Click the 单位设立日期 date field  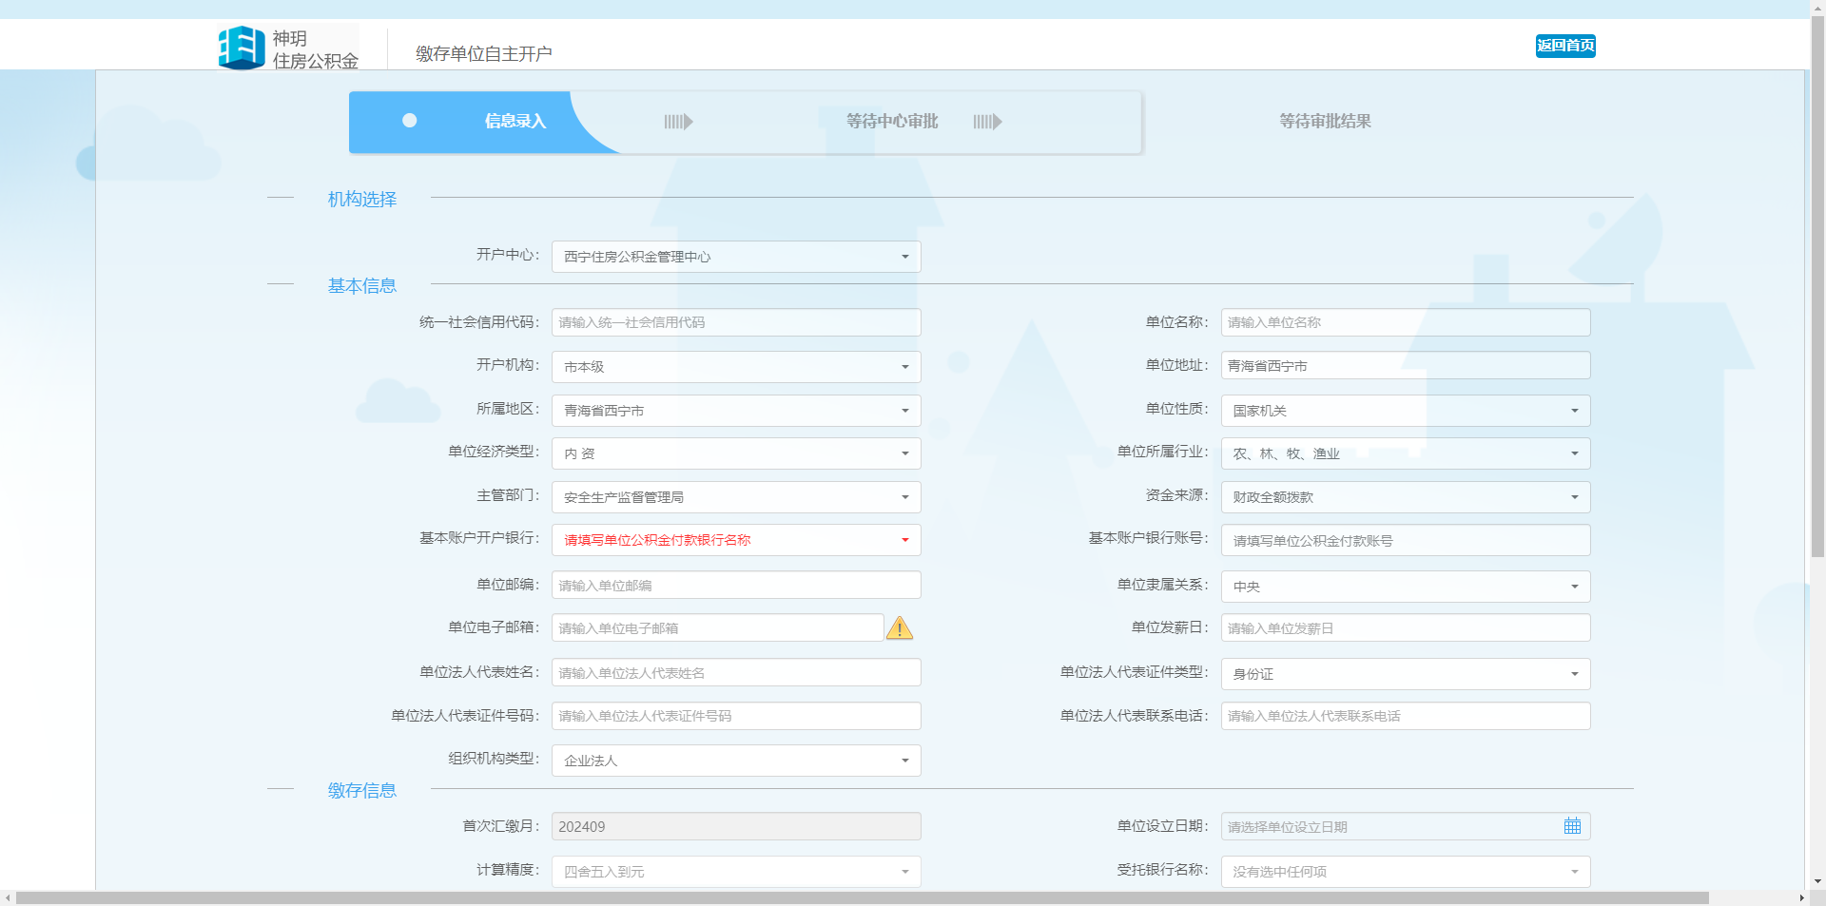pyautogui.click(x=1406, y=826)
